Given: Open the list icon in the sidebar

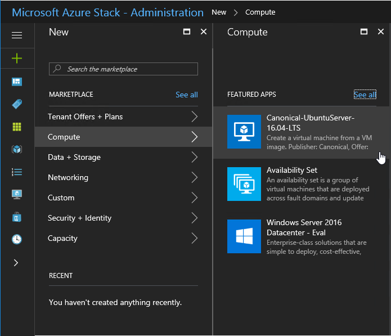Looking at the screenshot, I should click(x=17, y=172).
